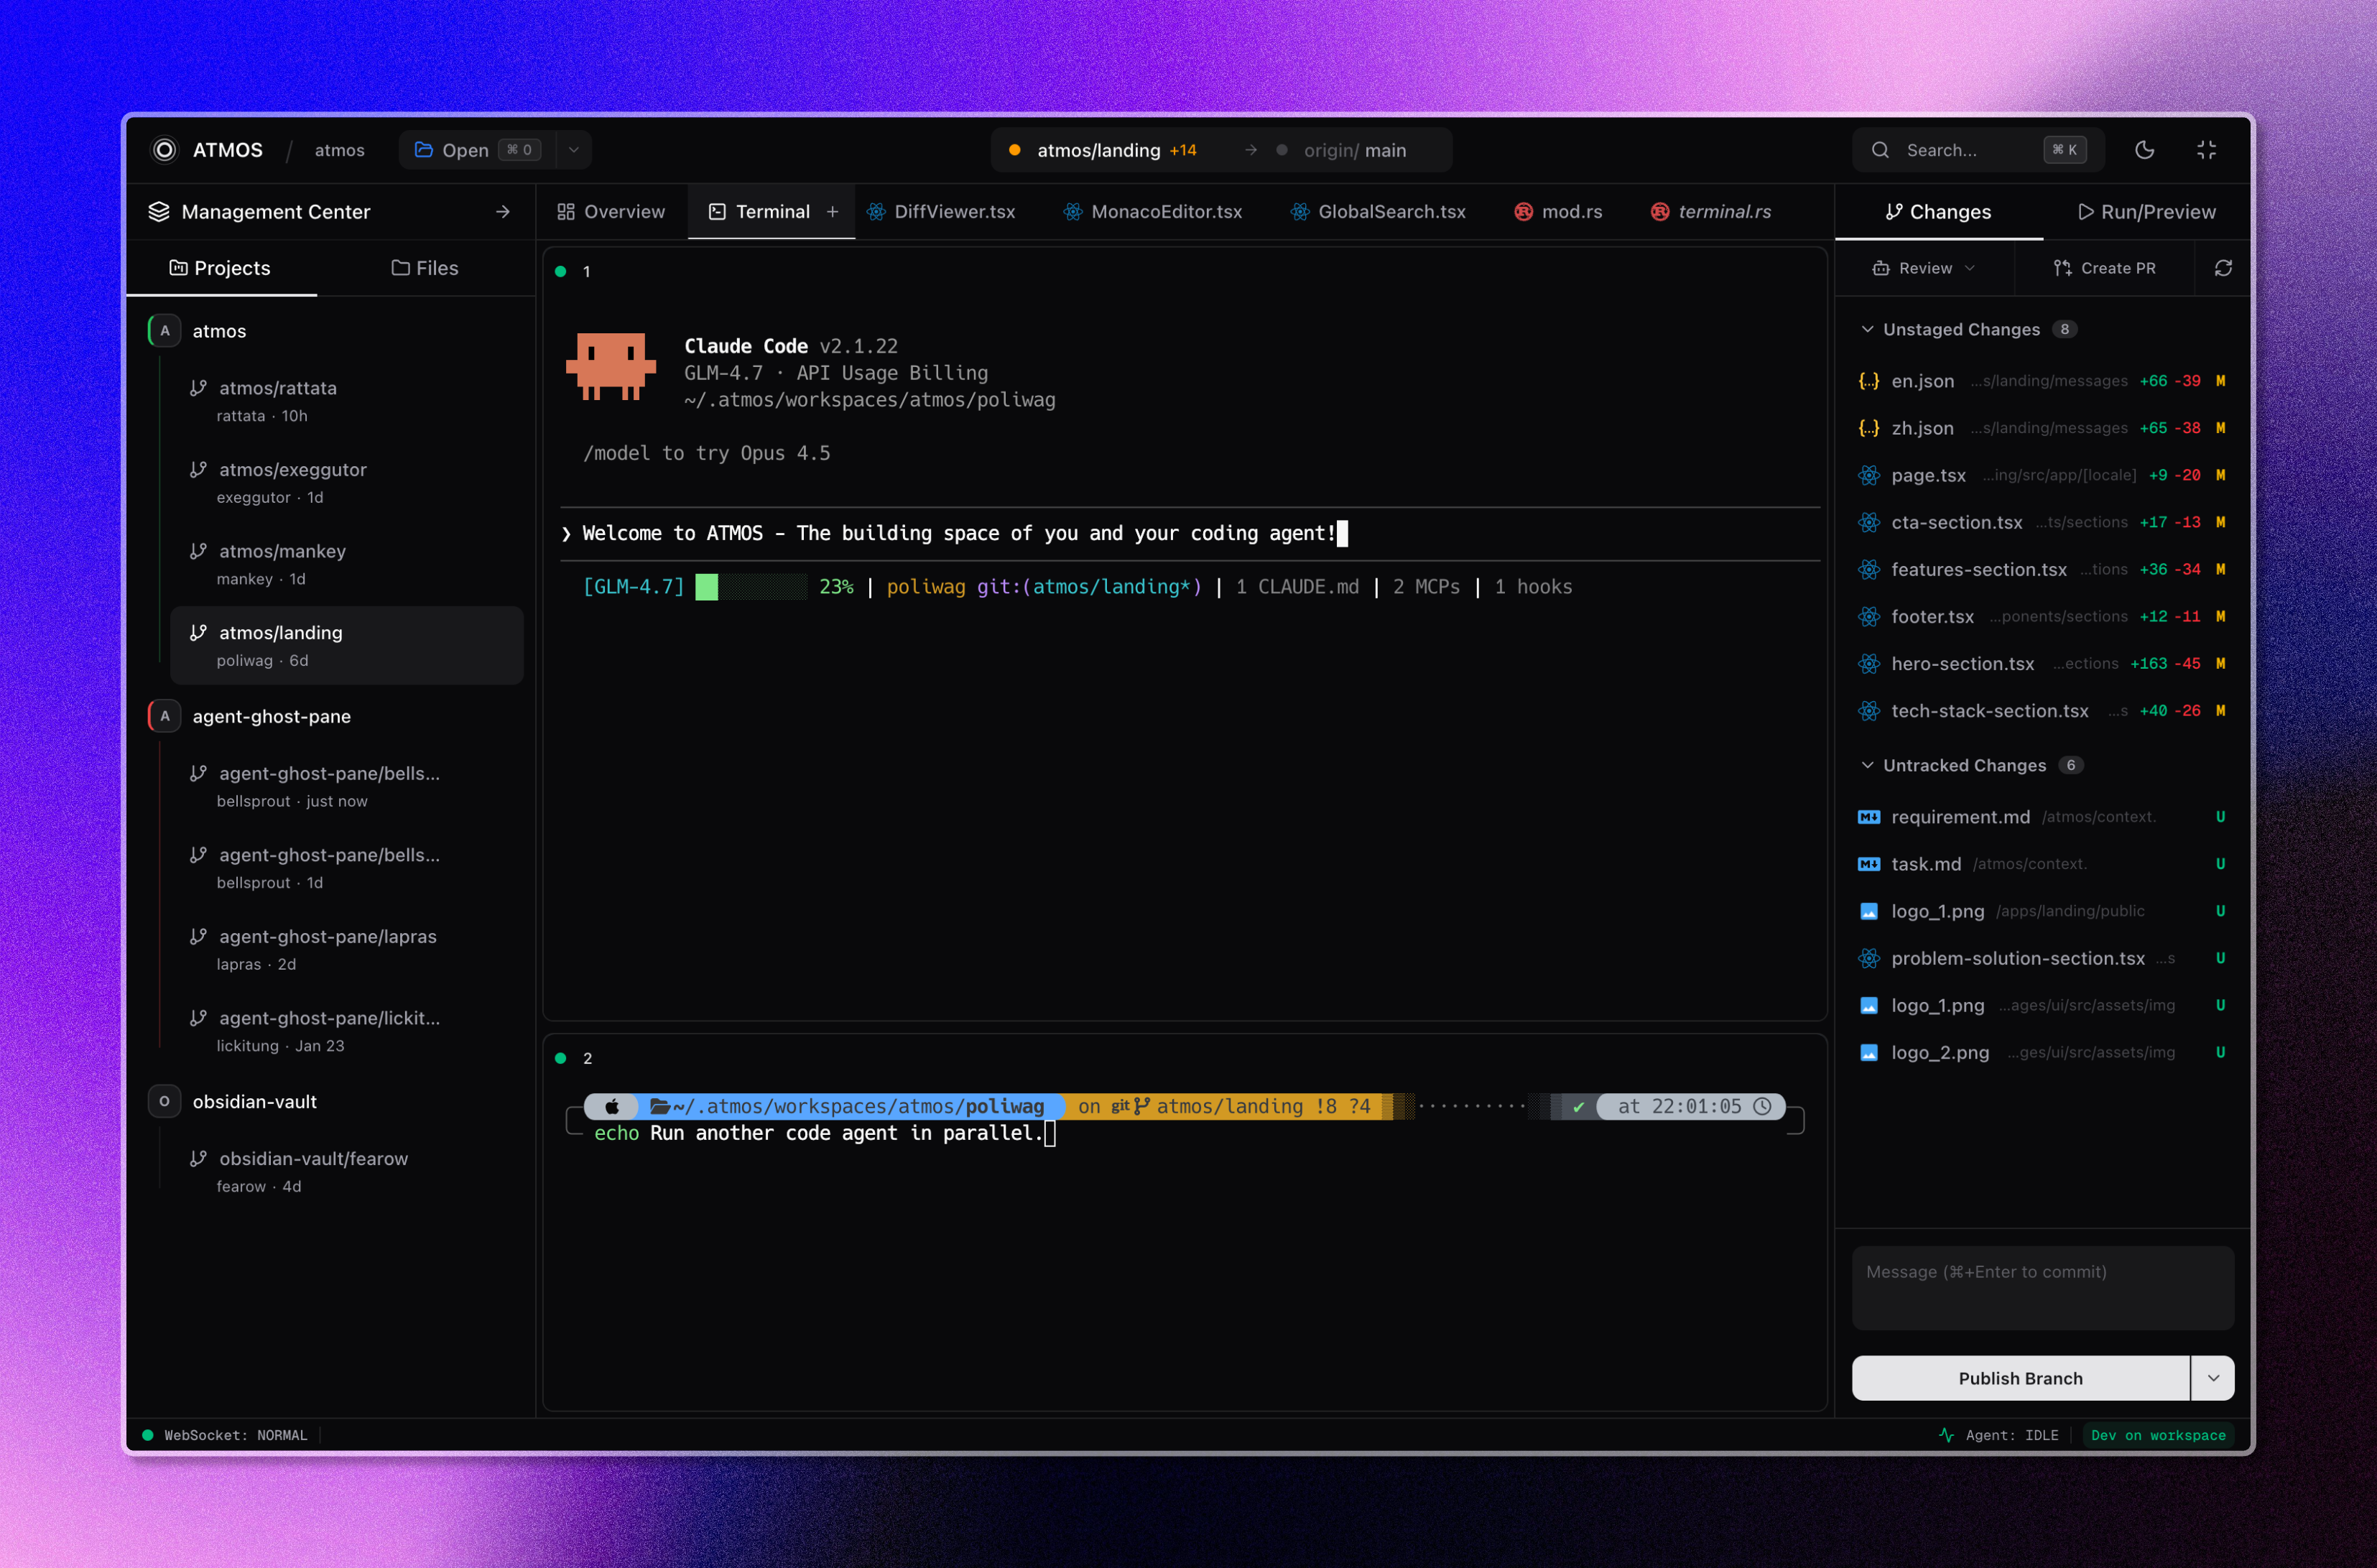Click the page.tsx React file icon

click(1868, 475)
